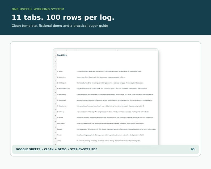
Task: Click the 'Privacy' label cell
Action: (x=59, y=135)
